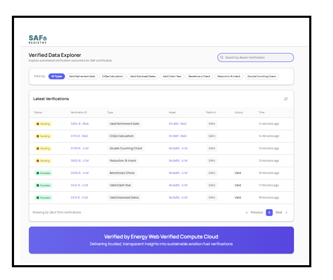Filter by Beneficiary Check
Screen dimensions: 333x280
(199, 76)
